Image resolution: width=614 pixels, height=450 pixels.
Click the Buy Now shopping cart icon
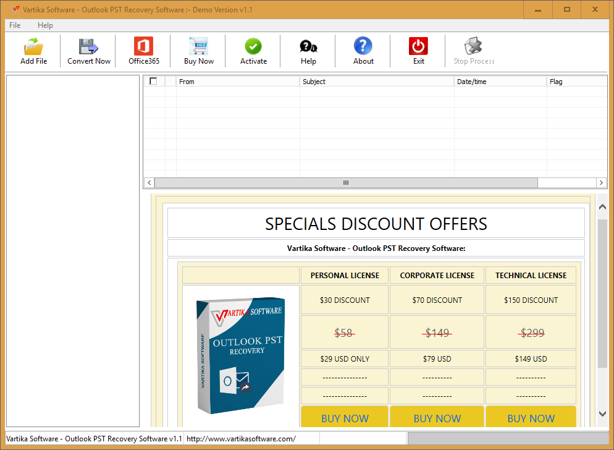coord(198,46)
